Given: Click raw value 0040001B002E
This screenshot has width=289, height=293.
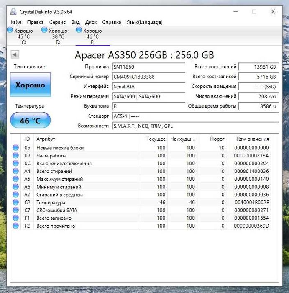Looking at the screenshot, I should pos(252,203).
